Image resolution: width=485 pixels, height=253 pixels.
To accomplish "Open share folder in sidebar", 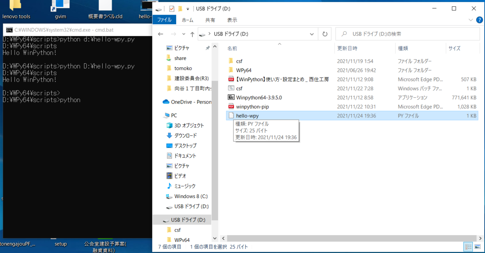I will pyautogui.click(x=180, y=58).
